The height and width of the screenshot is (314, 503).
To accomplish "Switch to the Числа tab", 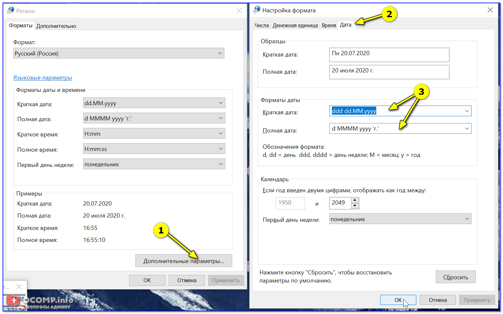I will tap(262, 25).
